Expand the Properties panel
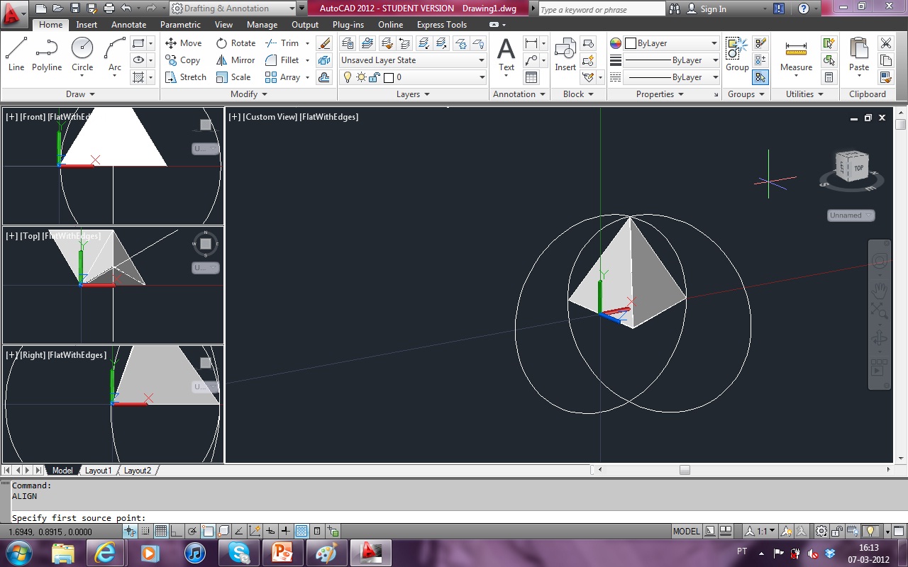 click(660, 94)
